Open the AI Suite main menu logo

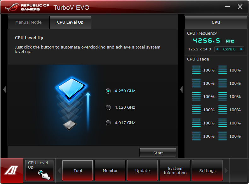click(x=12, y=170)
